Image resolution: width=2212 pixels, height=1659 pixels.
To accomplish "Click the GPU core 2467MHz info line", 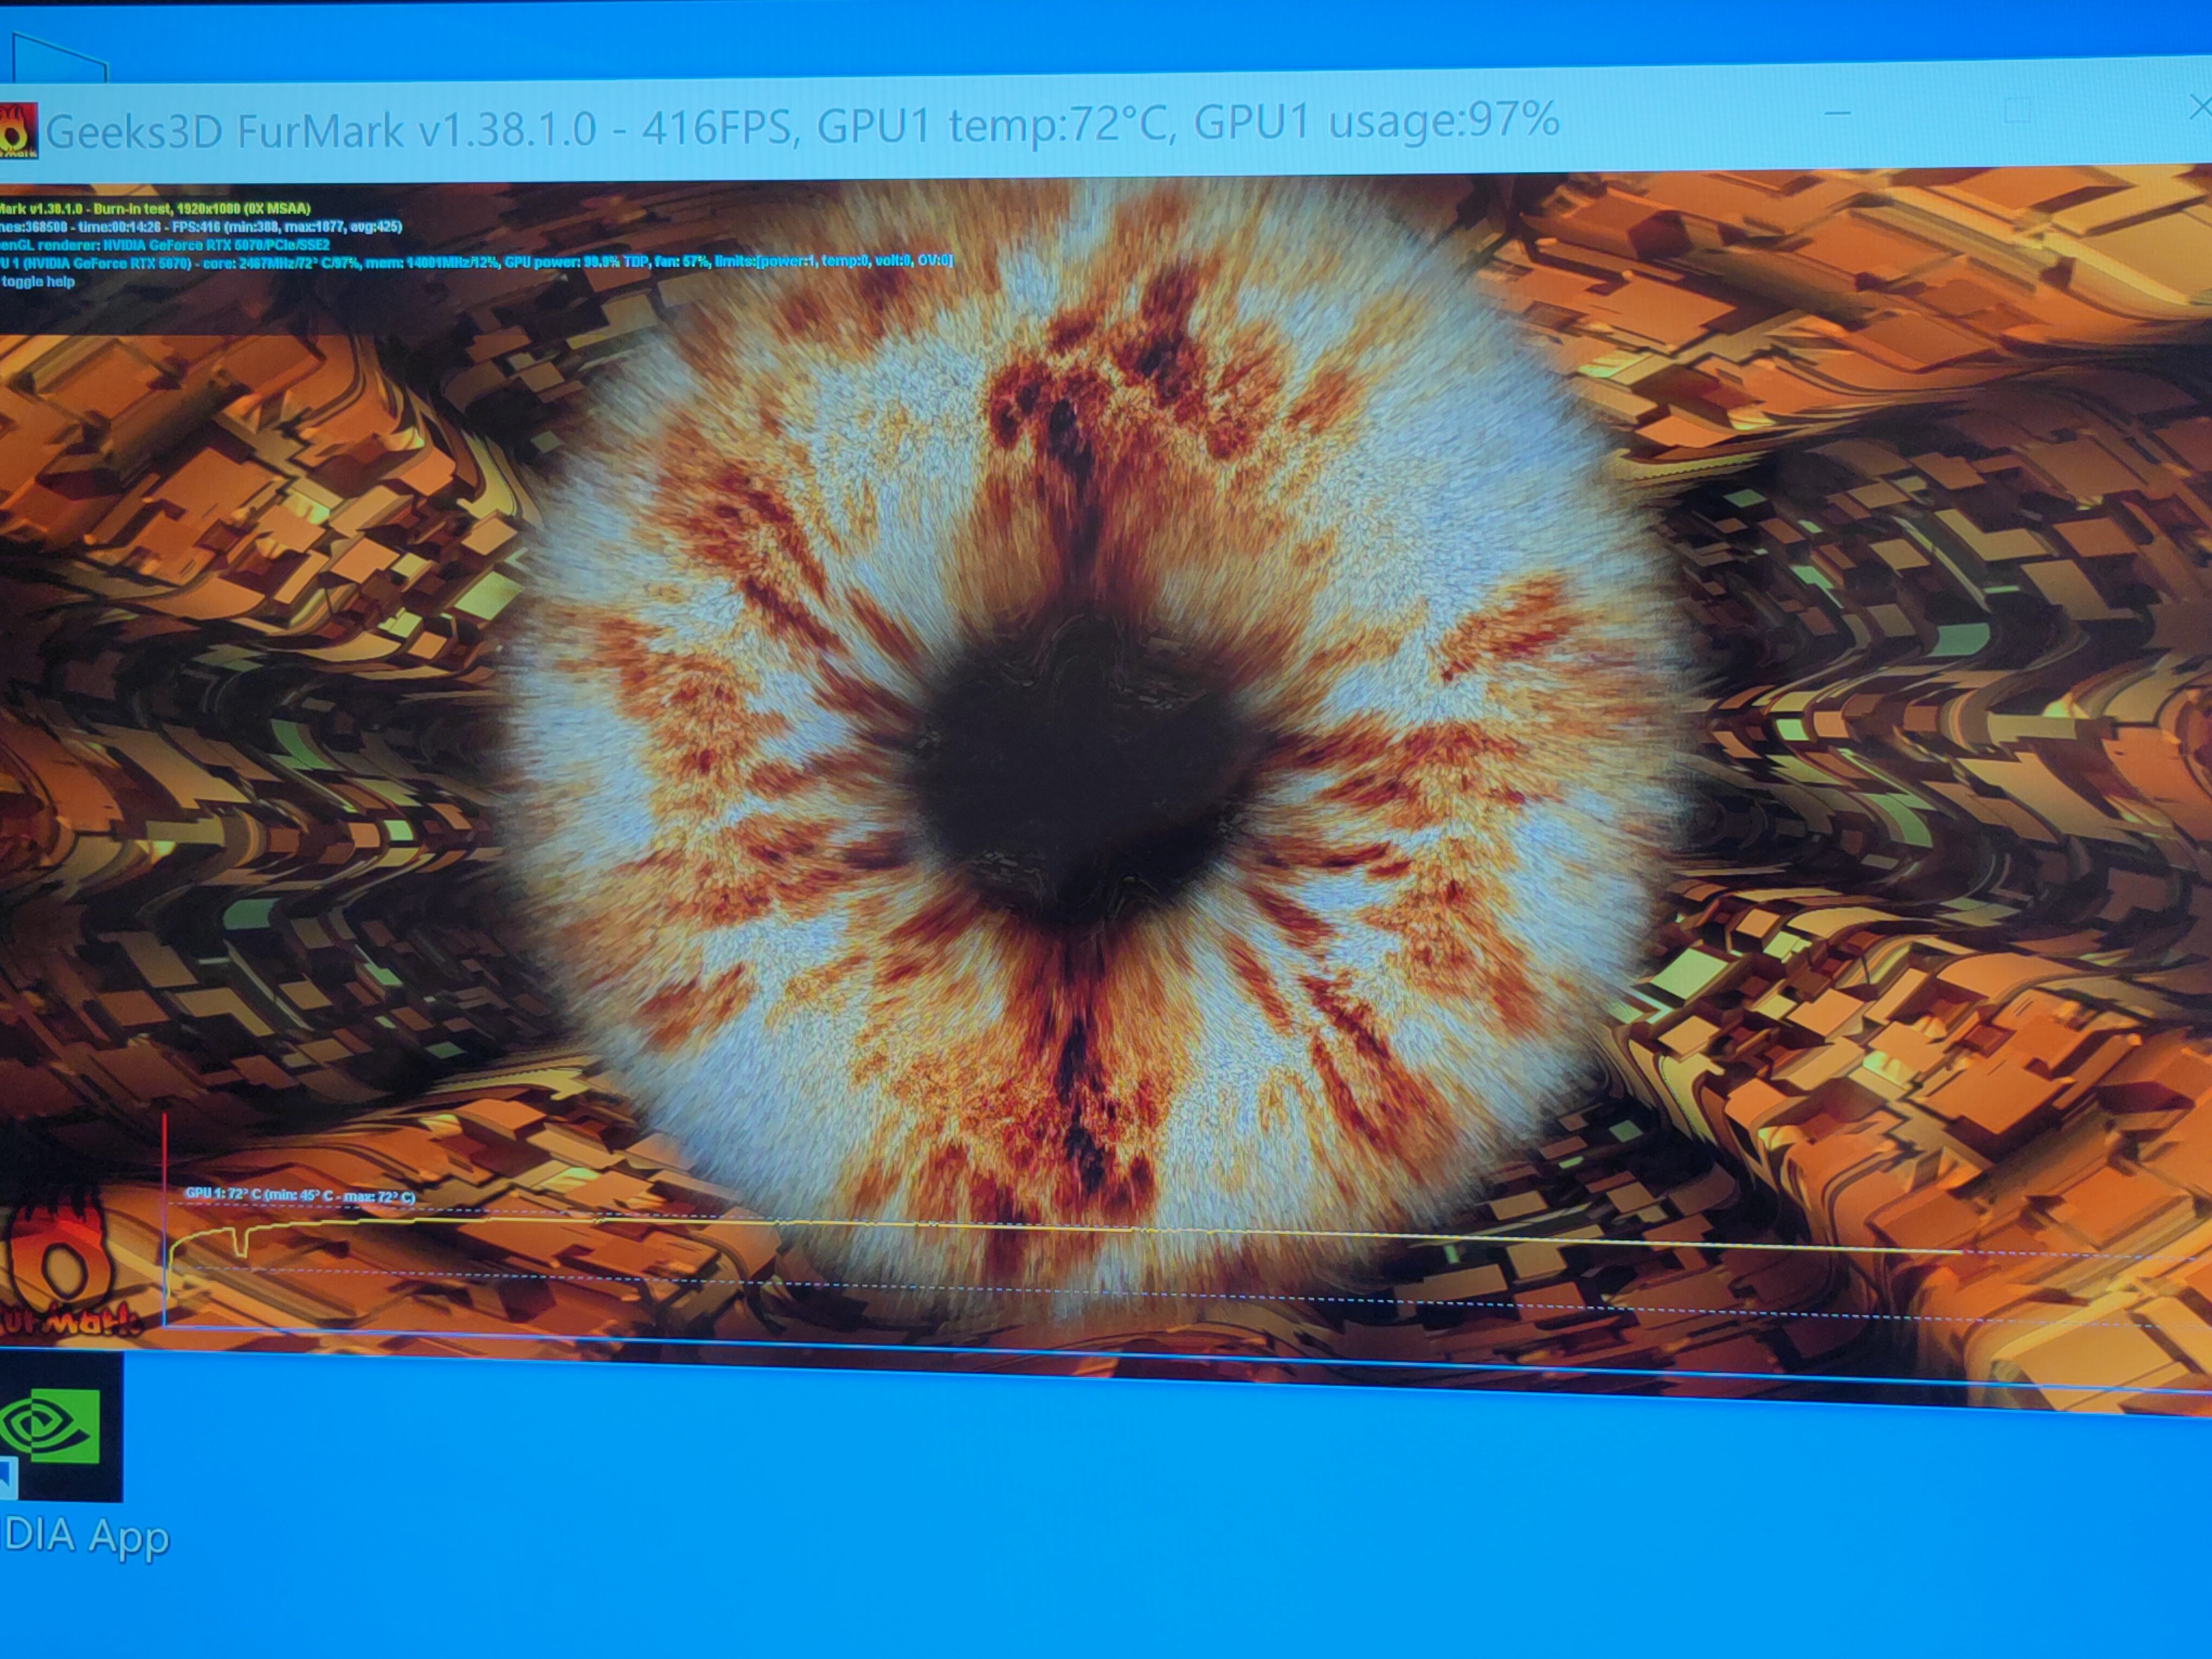I will click(x=476, y=262).
